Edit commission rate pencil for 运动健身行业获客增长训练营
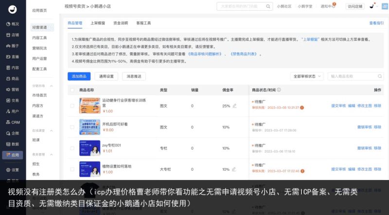 coord(234,106)
